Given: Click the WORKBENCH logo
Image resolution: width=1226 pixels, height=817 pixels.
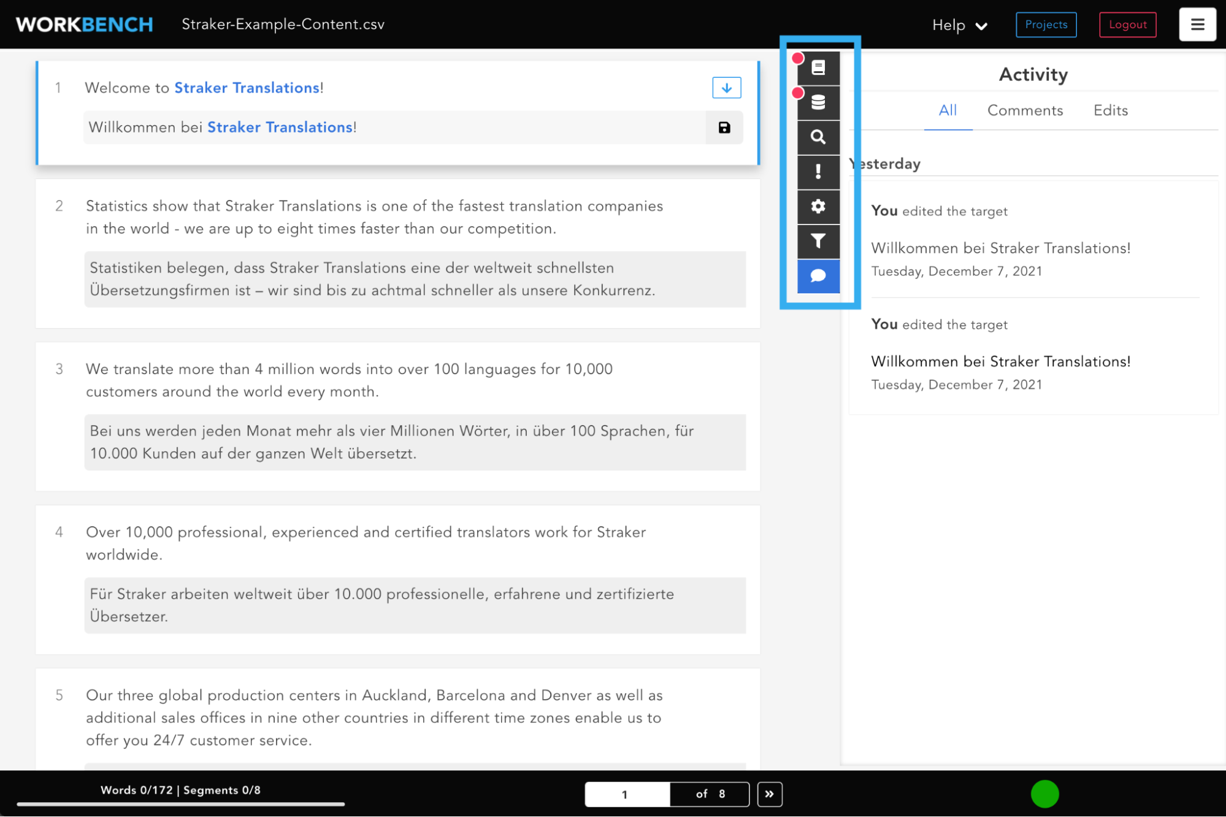Looking at the screenshot, I should (x=85, y=25).
